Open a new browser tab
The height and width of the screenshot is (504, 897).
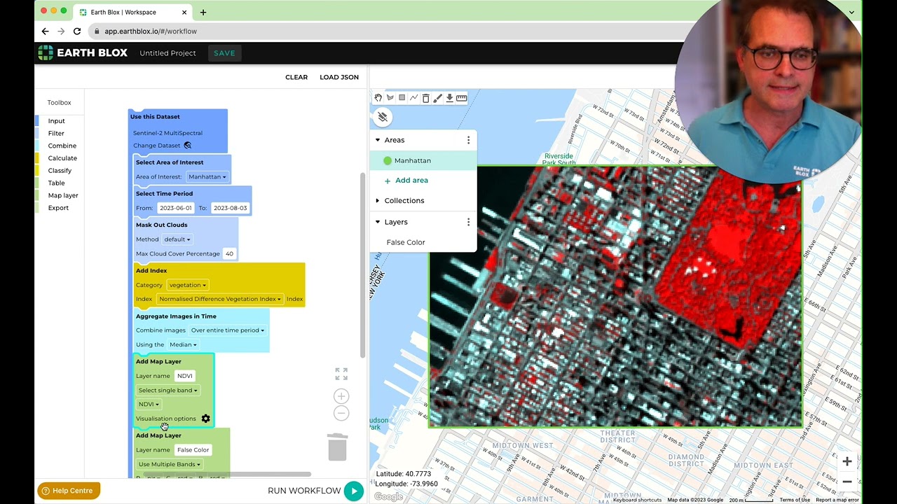coord(203,12)
